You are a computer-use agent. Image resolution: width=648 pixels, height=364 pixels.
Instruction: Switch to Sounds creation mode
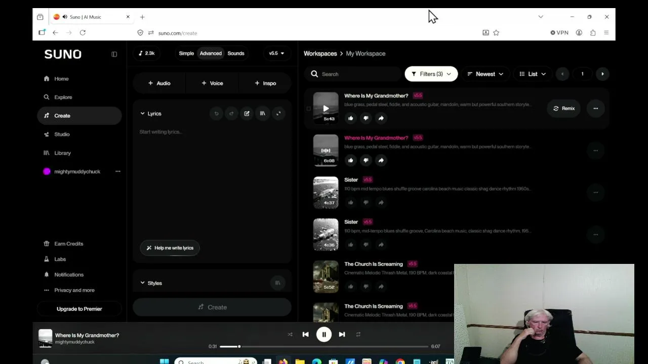coord(236,53)
